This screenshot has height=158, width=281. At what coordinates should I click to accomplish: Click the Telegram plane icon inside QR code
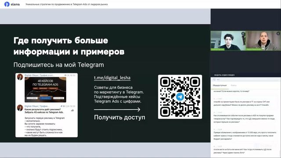180,97
